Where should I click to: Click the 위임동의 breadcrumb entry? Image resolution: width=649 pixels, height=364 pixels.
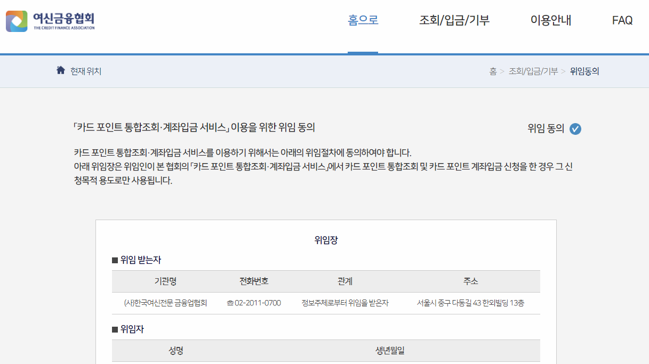point(584,71)
